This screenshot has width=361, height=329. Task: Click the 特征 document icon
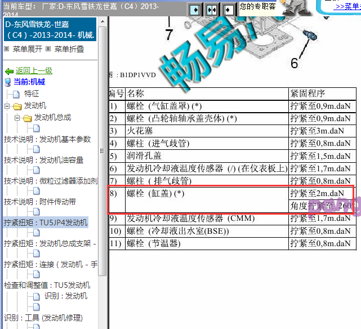16,94
